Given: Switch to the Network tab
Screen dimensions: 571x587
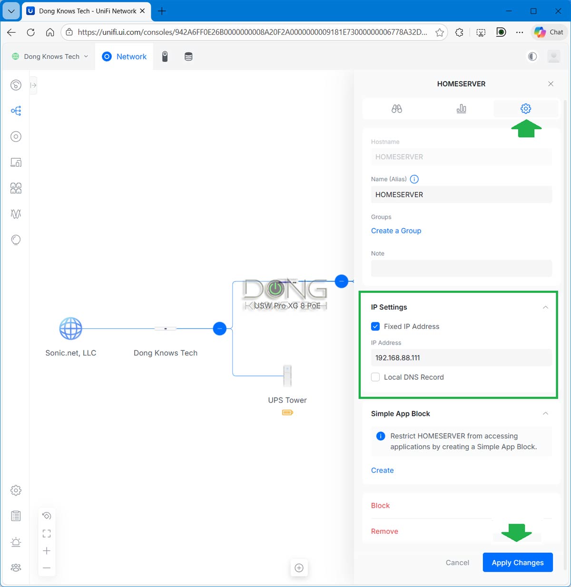Looking at the screenshot, I should 124,56.
